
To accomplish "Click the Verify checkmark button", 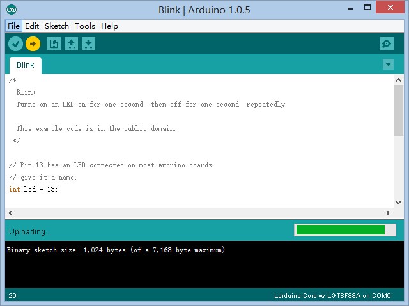I will [15, 43].
